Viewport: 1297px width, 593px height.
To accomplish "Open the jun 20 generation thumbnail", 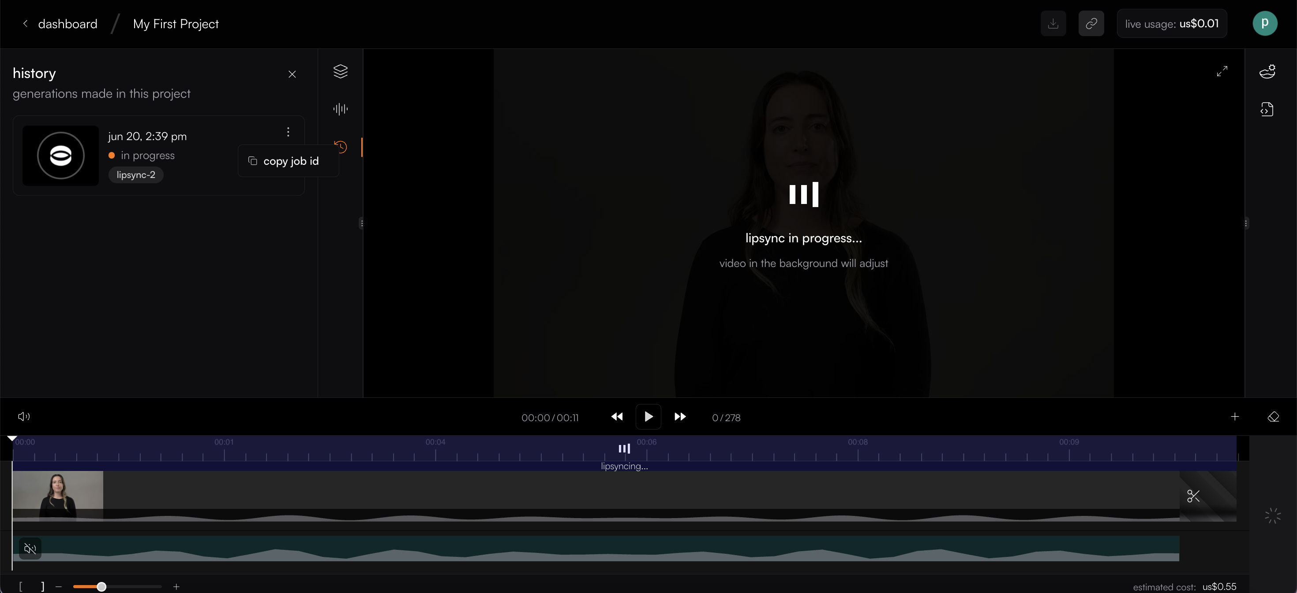I will click(x=60, y=156).
